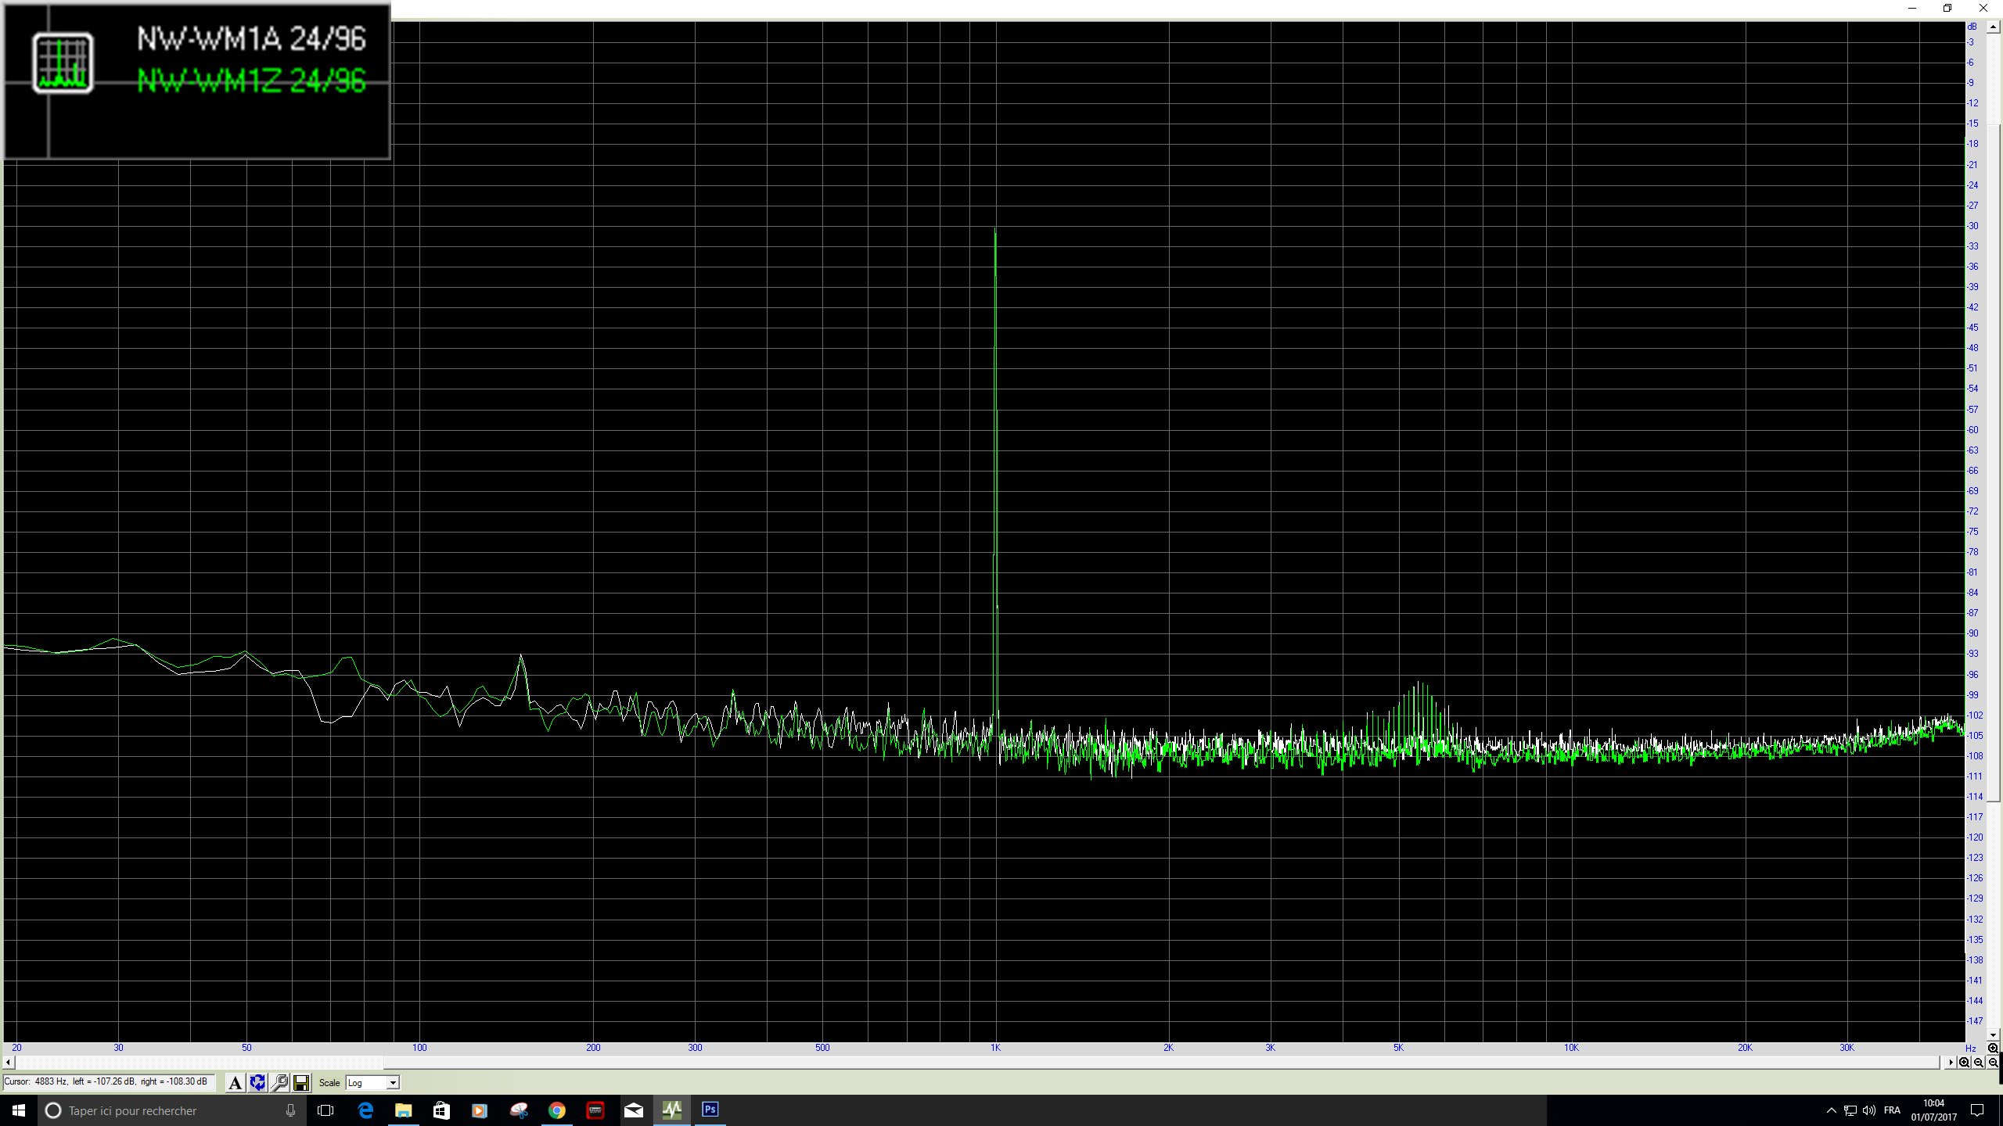Open the Microsoft Store taskbar icon

(441, 1110)
